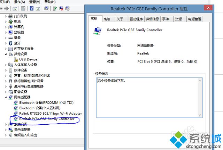Click the adapter icon beside Ralink RT3290

[16, 114]
